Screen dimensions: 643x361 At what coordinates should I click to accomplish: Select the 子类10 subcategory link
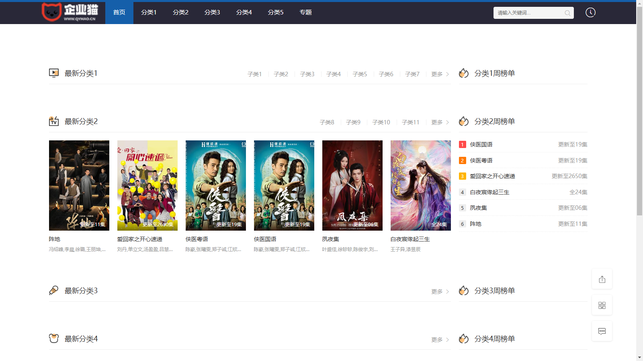pyautogui.click(x=381, y=122)
